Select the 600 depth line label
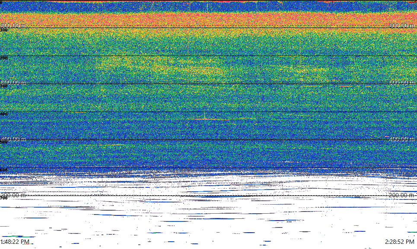This screenshot has height=249, width=417. pos(4,170)
